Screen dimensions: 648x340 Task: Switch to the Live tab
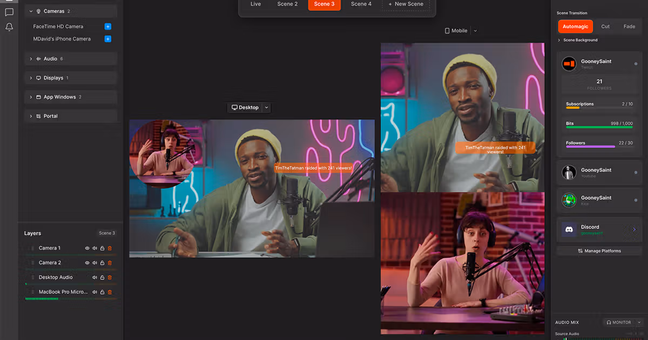[255, 4]
